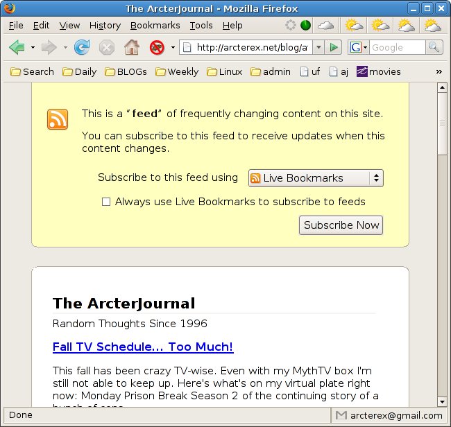The image size is (451, 427).
Task: Open the File menu
Action: coord(16,26)
